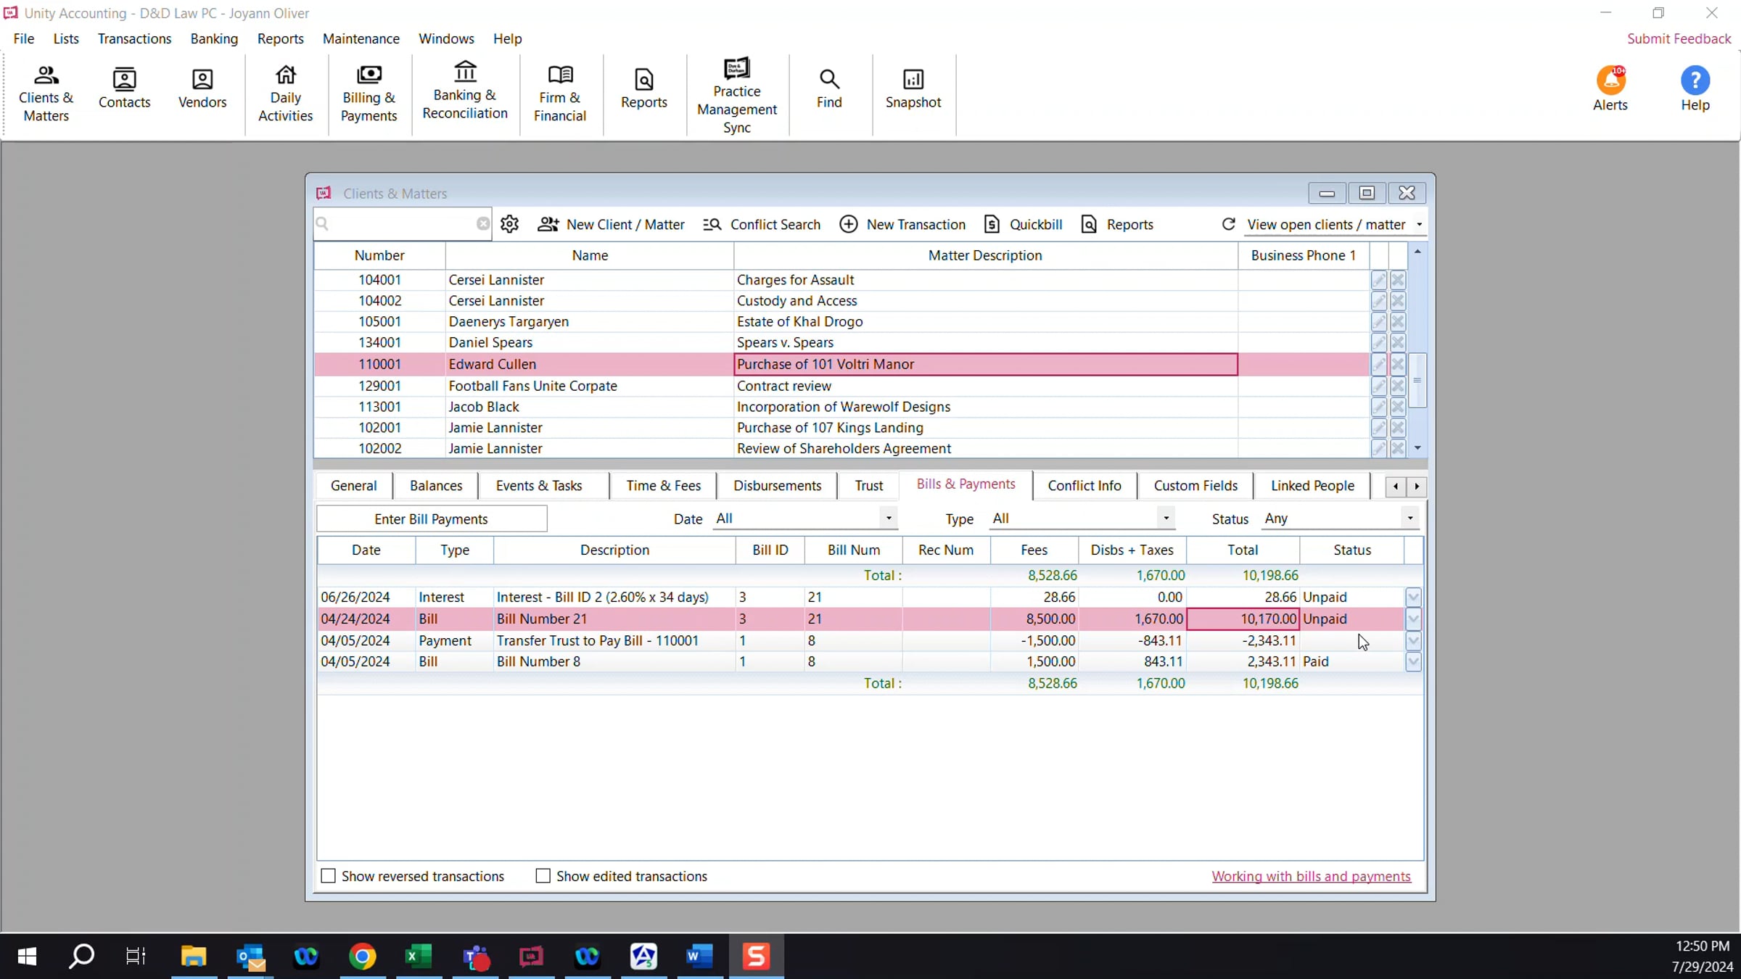Open Working with bills and payments link

1311,877
